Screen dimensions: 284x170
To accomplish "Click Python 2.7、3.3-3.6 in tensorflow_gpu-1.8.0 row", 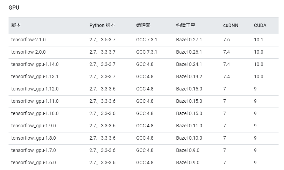I will pos(102,138).
